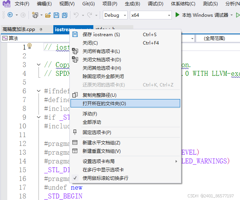The height and width of the screenshot is (200, 240).
Task: Choose 浮动(F) menu entry
Action: coord(125,114)
